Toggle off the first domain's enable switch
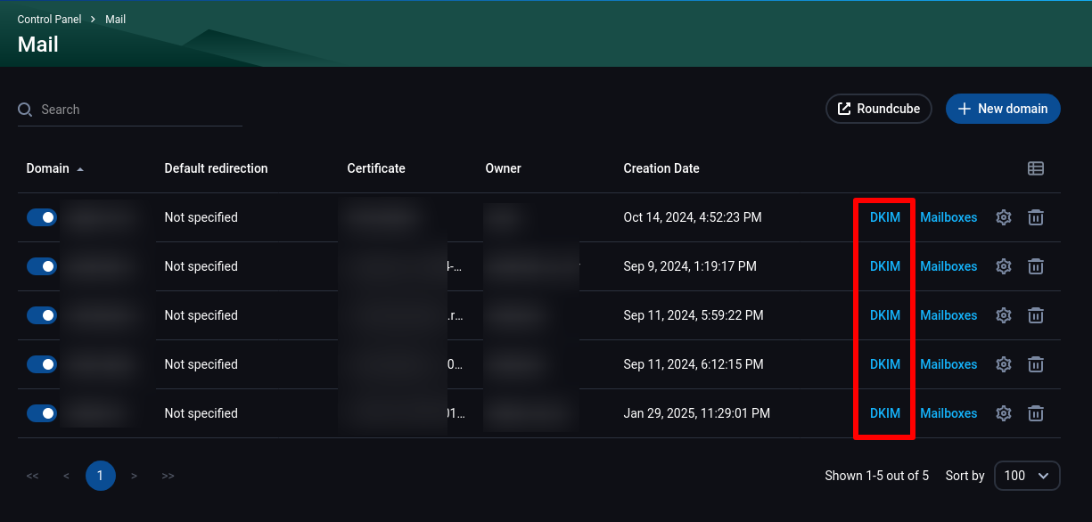Screen dimensions: 1092x522 pos(41,217)
